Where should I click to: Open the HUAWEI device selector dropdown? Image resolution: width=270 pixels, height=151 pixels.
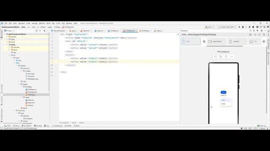tap(227, 27)
